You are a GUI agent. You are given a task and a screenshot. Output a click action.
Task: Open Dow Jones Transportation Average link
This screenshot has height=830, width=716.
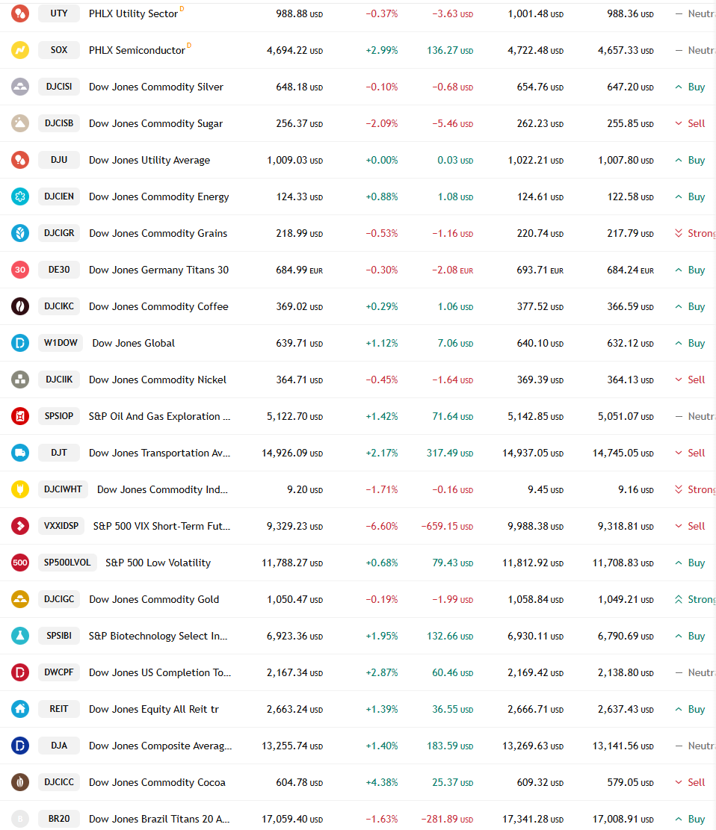[x=159, y=453]
